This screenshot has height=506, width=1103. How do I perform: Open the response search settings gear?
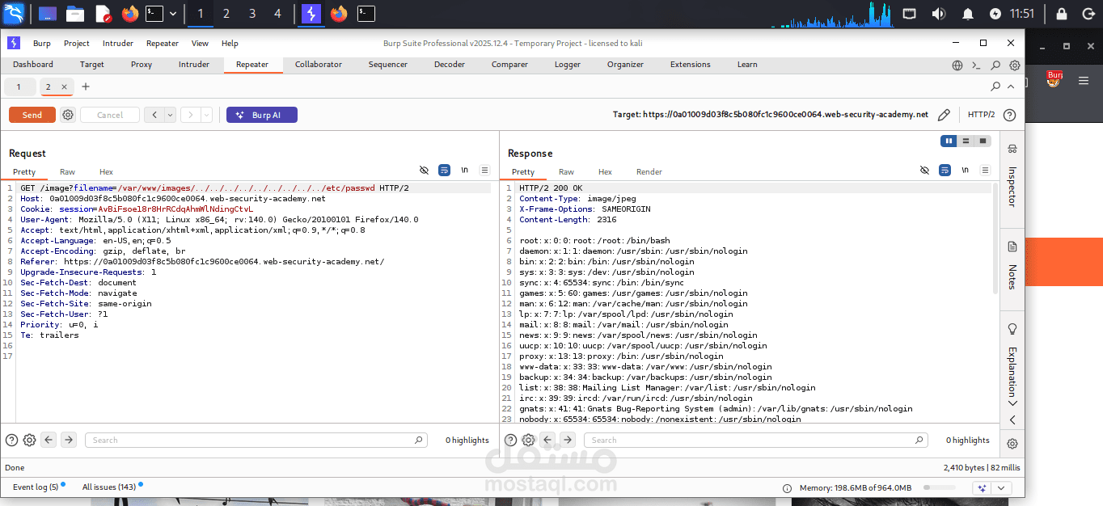528,440
